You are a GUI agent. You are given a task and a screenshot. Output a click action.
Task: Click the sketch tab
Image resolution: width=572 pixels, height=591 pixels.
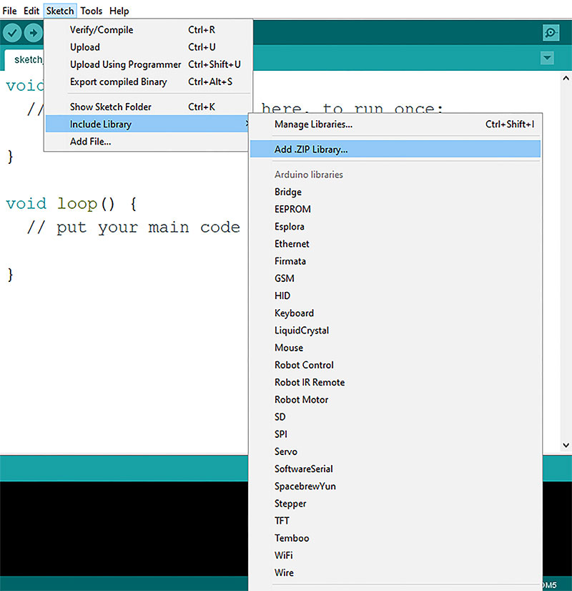24,60
